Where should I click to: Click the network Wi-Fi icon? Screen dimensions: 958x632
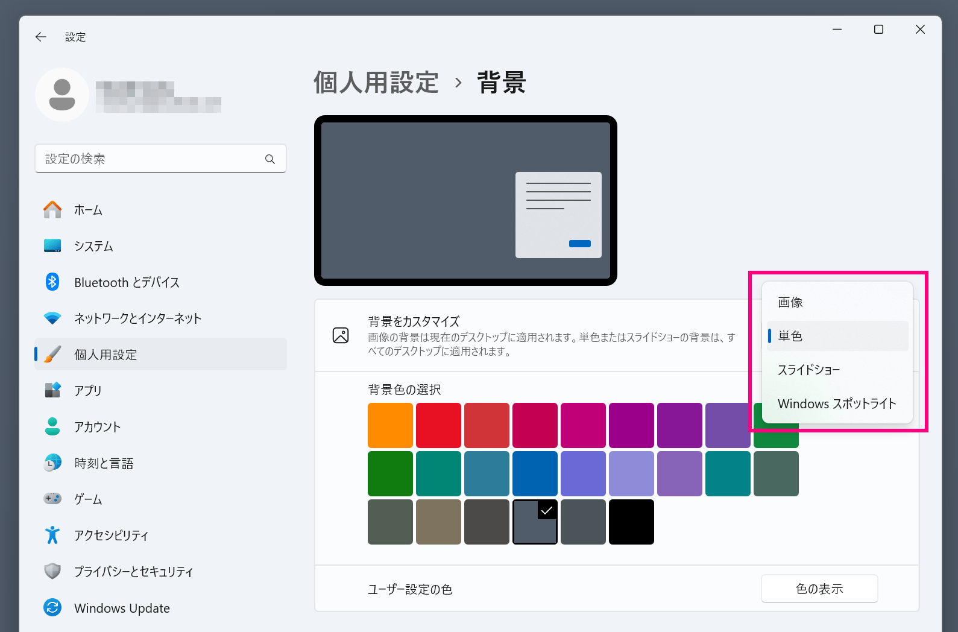point(52,318)
